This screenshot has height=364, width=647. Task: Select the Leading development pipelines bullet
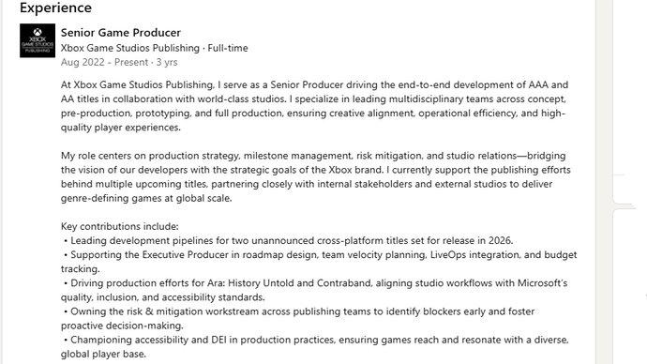[288, 240]
